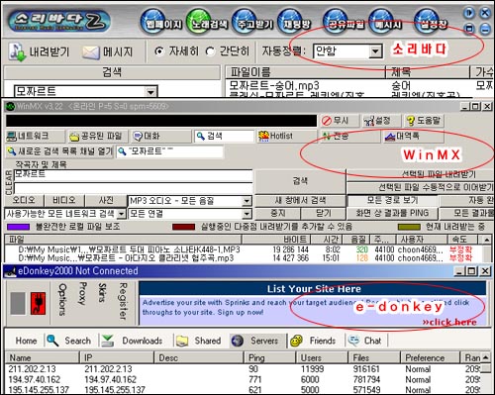Viewport: 495px width, 395px height.
Task: Select the 모짜르트-숭어.mp3 row in Soribada
Action: (x=359, y=85)
